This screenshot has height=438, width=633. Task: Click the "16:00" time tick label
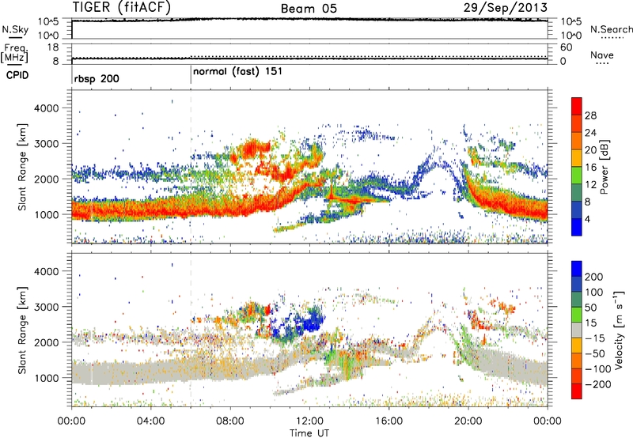pyautogui.click(x=389, y=421)
